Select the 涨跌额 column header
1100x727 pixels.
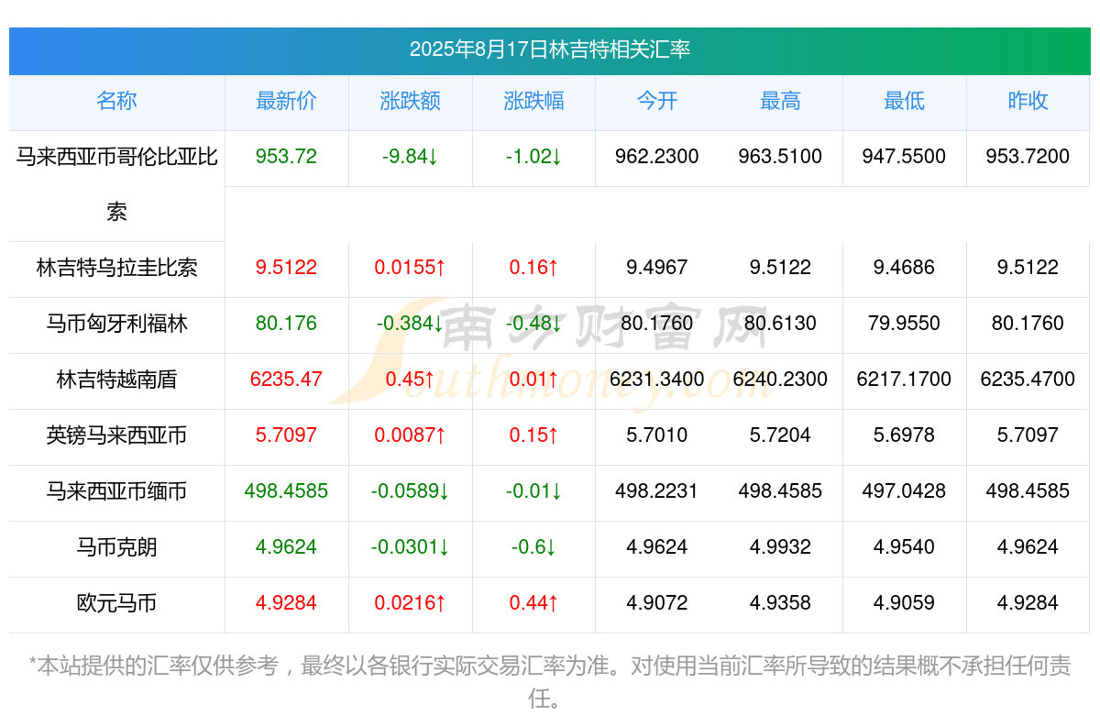410,101
